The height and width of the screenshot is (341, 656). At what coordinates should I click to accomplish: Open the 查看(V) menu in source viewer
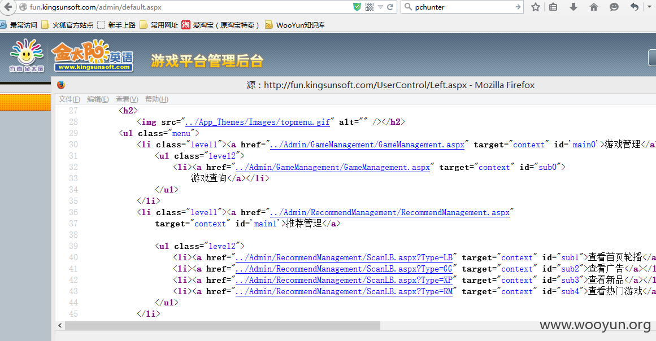[127, 99]
